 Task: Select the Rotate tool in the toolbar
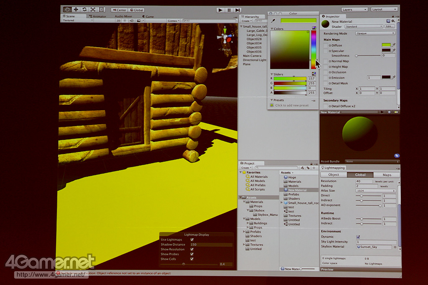click(x=84, y=10)
